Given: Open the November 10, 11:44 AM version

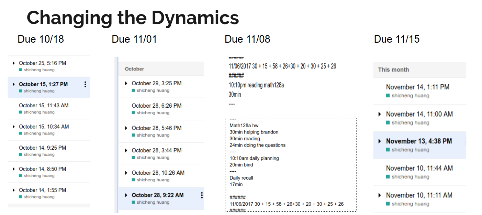Looking at the screenshot, I should tap(420, 172).
